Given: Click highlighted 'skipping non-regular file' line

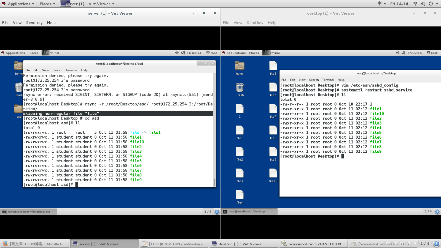Looking at the screenshot, I should (118, 114).
